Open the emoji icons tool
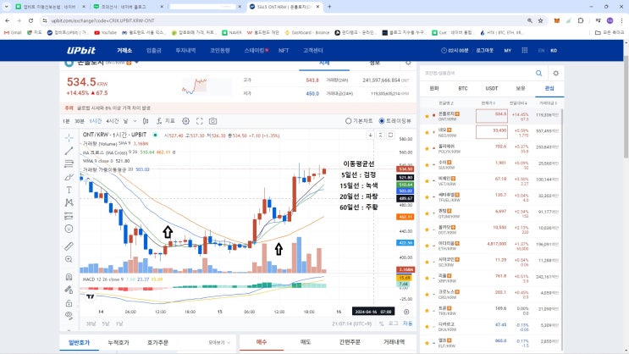 [69, 229]
